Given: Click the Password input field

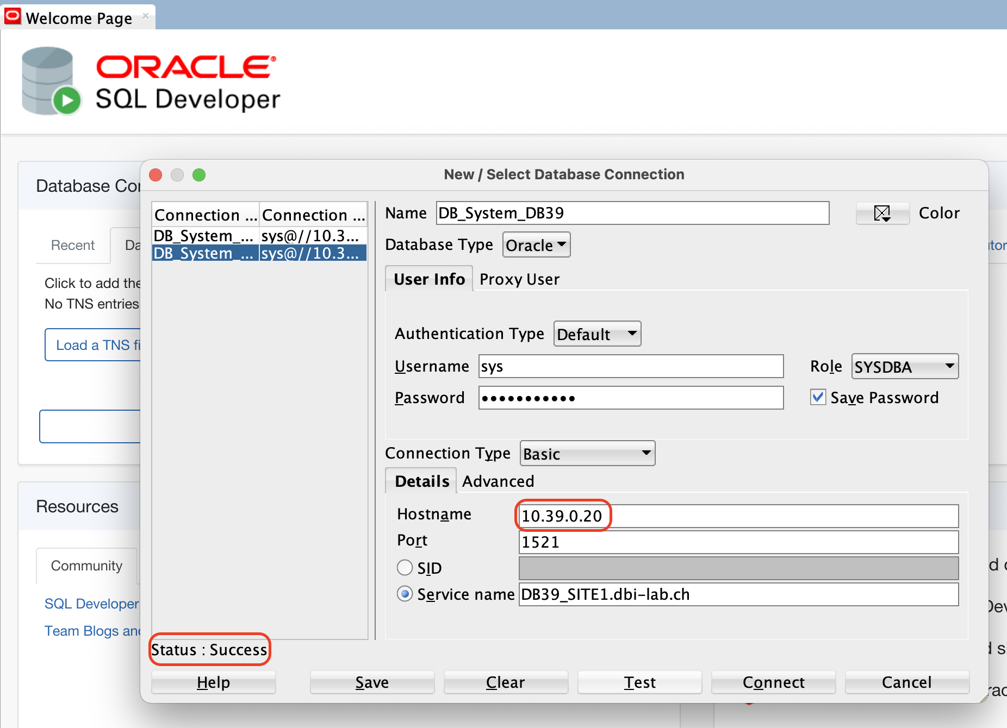Looking at the screenshot, I should (631, 398).
